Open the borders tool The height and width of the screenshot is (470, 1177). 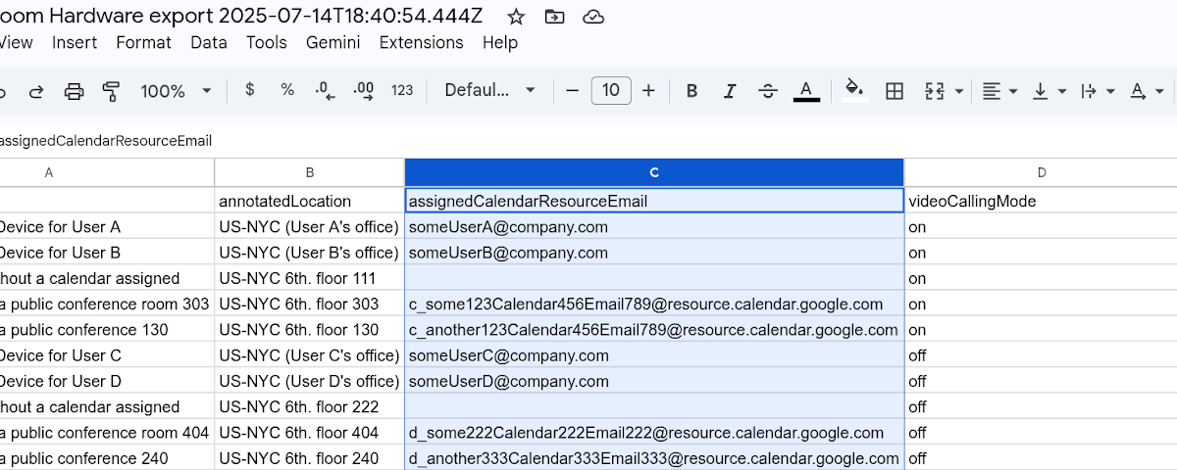[x=894, y=91]
